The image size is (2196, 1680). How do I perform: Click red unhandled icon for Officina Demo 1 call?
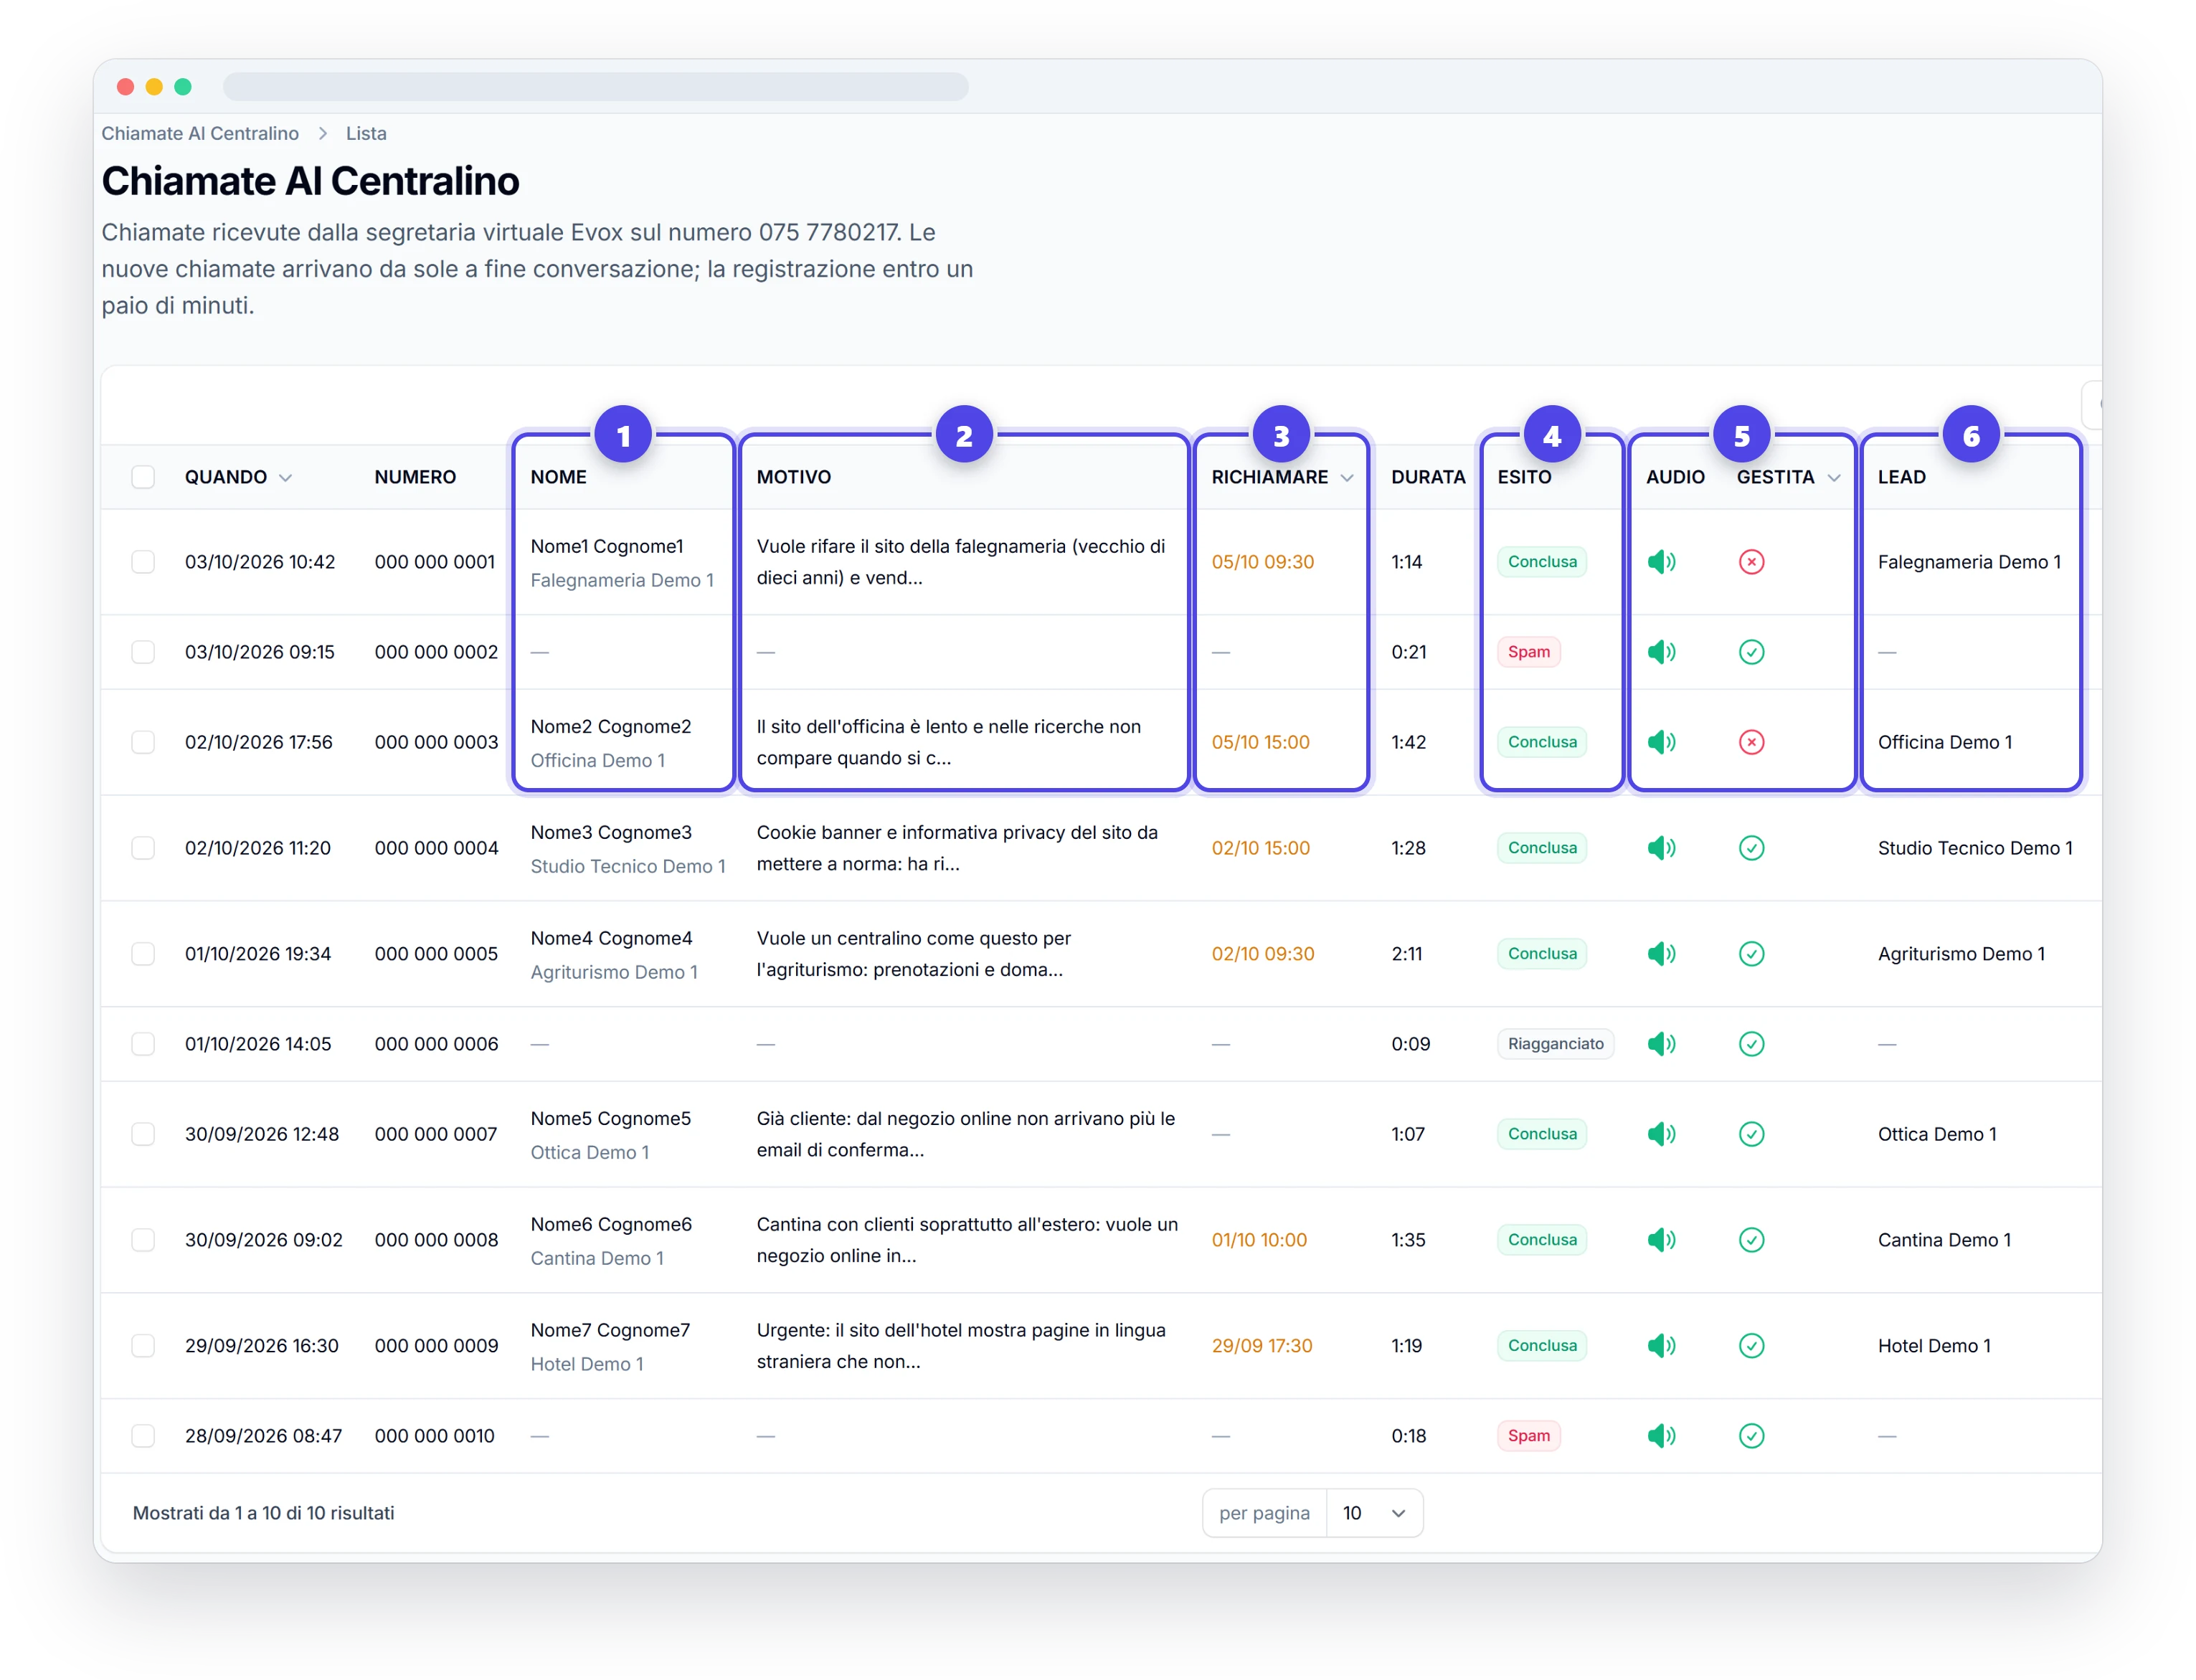point(1751,742)
